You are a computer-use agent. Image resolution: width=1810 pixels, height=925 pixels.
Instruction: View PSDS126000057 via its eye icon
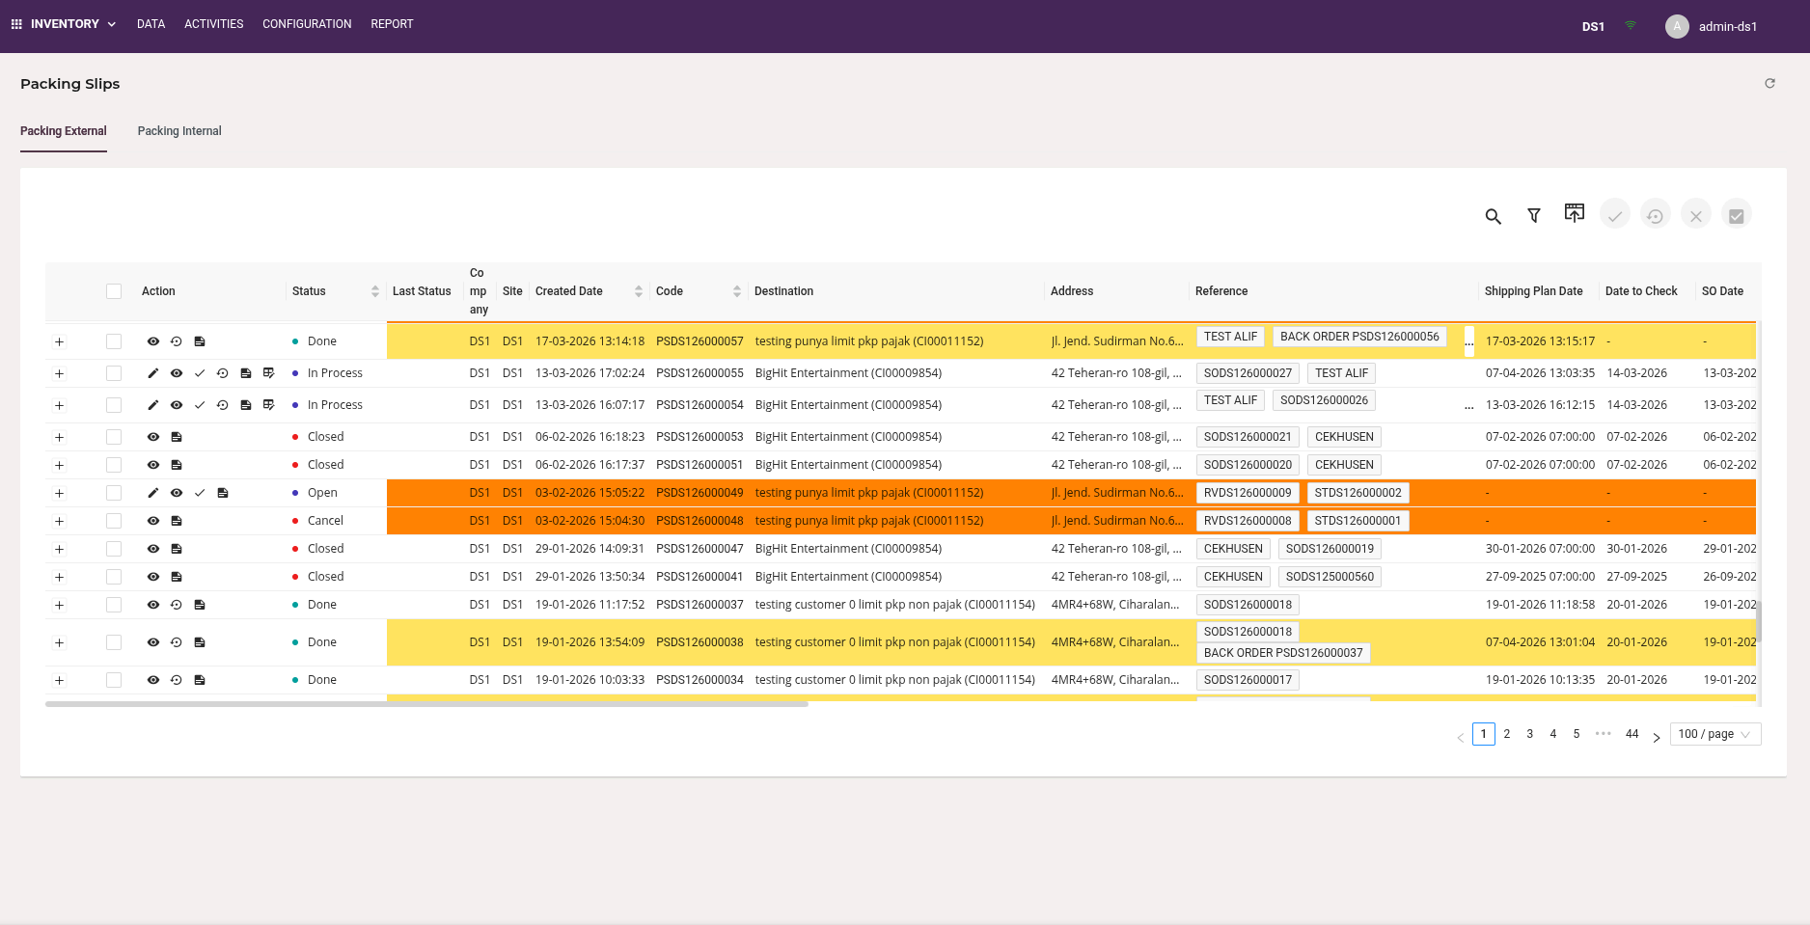[x=153, y=341]
